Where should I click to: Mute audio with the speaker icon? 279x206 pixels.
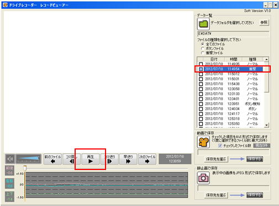click(x=10, y=159)
